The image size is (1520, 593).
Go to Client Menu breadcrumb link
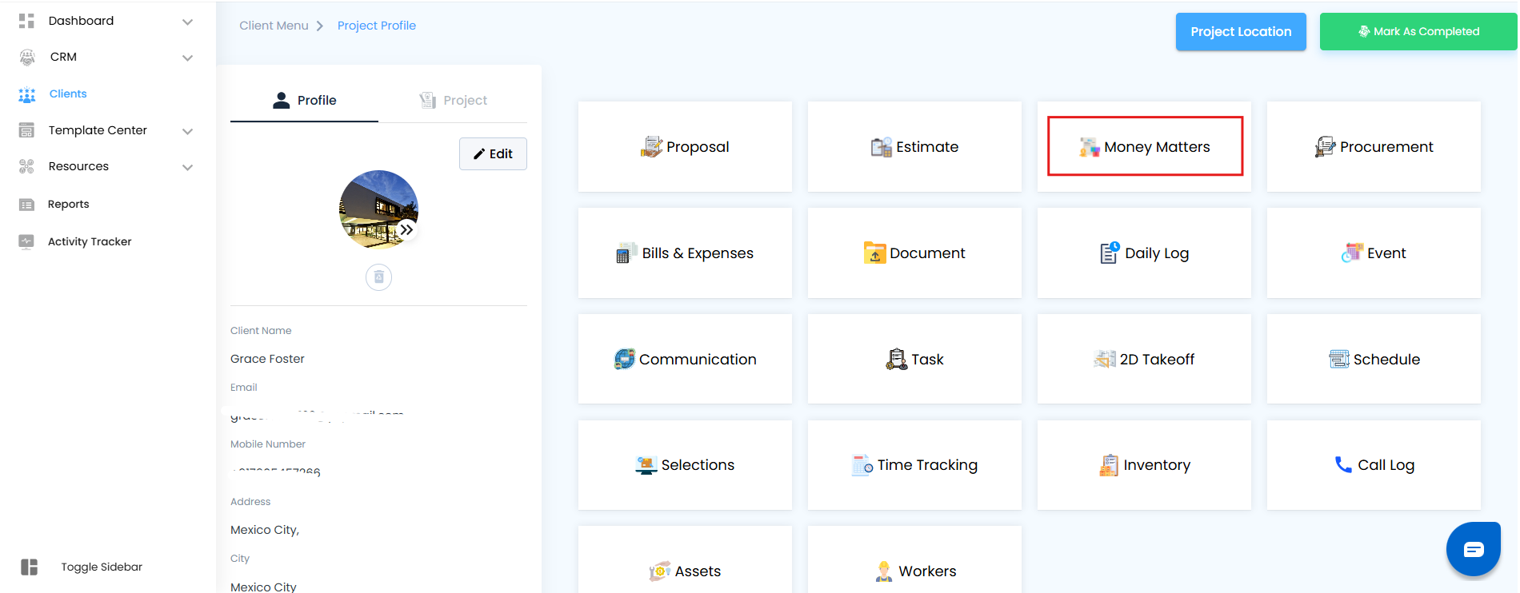274,26
